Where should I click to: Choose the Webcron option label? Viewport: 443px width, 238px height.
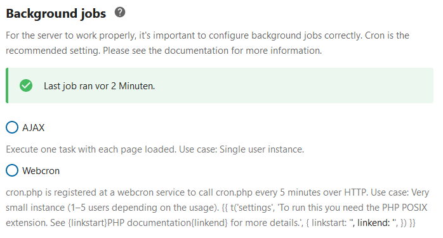[x=41, y=171]
